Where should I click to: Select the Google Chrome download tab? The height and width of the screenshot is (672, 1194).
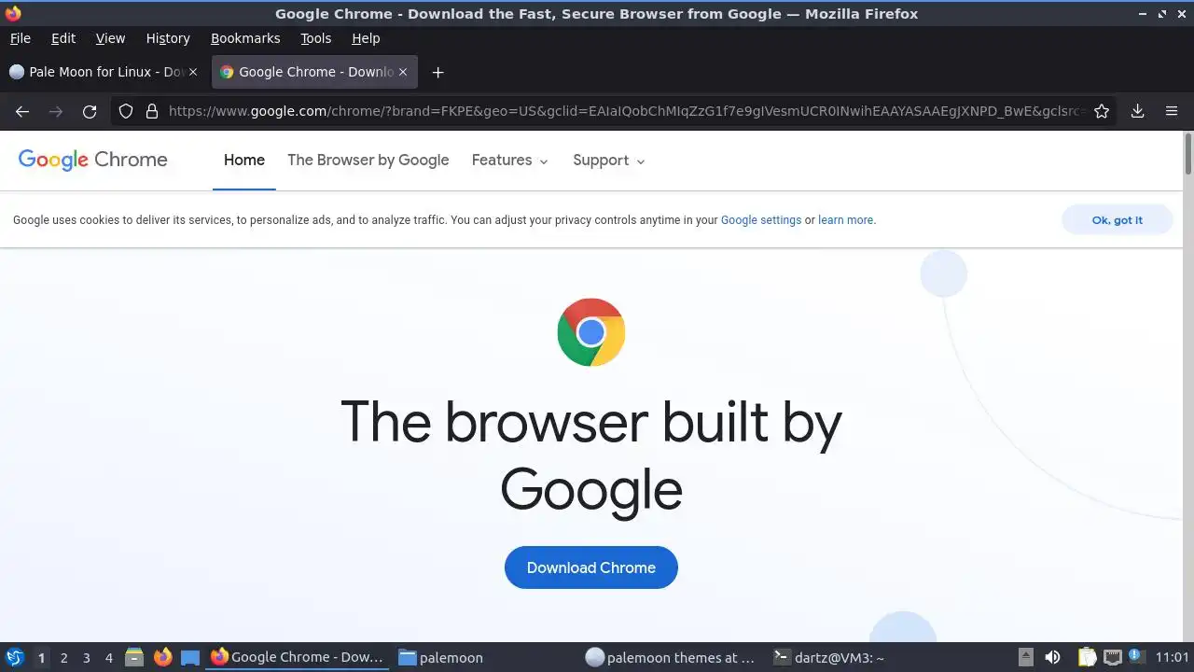tap(314, 72)
